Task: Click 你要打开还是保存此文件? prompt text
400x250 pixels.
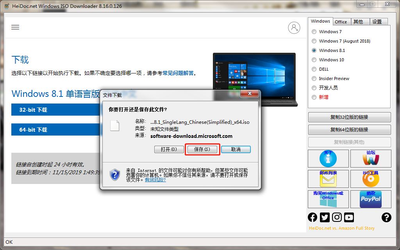Action: tap(138, 109)
